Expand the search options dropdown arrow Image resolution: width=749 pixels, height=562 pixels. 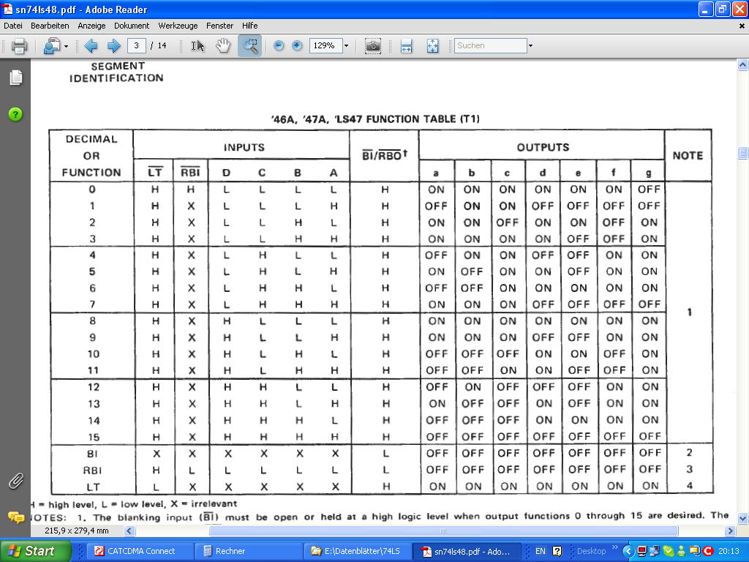pos(530,46)
